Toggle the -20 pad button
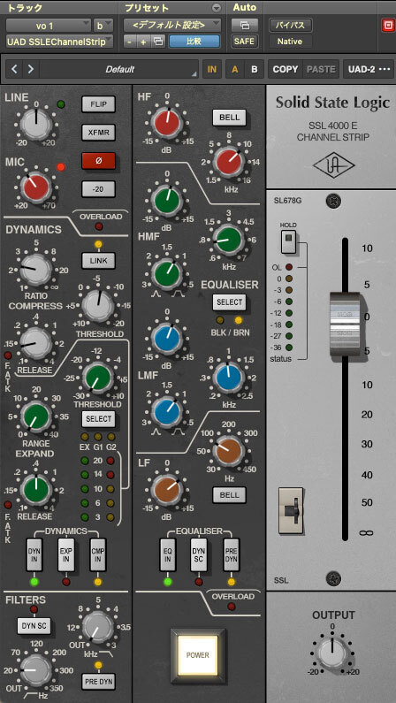This screenshot has width=396, height=703. tap(98, 188)
